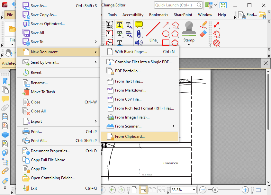This screenshot has height=195, width=271.
Task: Choose From Clipboard new document
Action: [x=140, y=137]
